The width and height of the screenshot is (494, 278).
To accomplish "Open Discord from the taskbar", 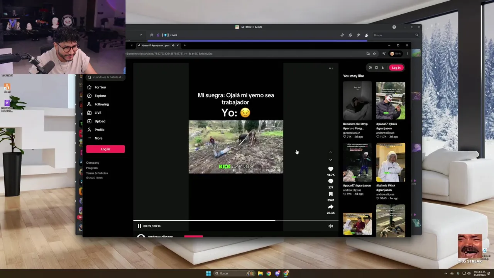I will point(277,273).
